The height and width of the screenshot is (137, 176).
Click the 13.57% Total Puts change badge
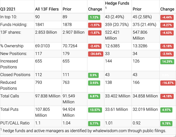95,110
